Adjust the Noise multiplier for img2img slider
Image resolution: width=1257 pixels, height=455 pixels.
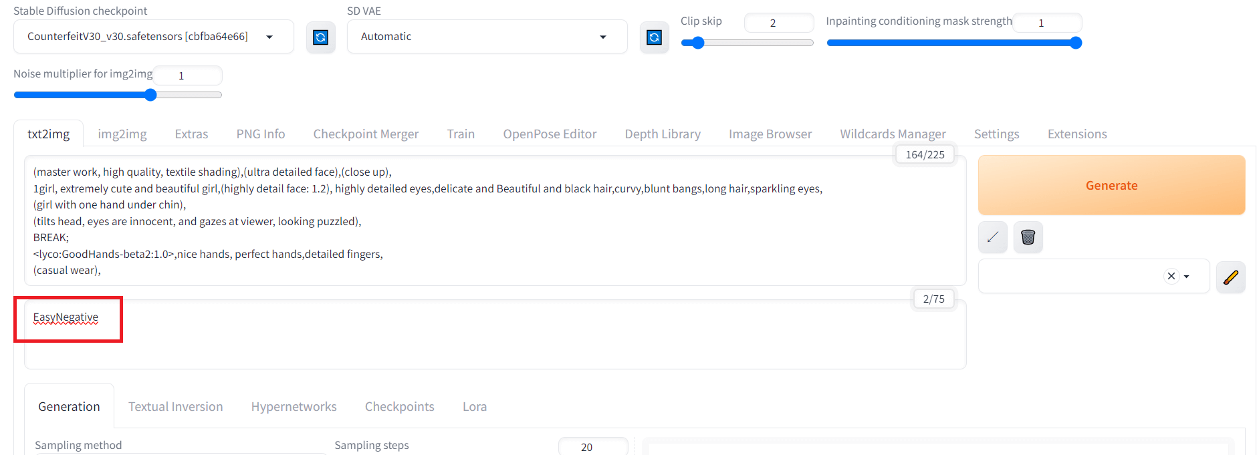click(118, 95)
